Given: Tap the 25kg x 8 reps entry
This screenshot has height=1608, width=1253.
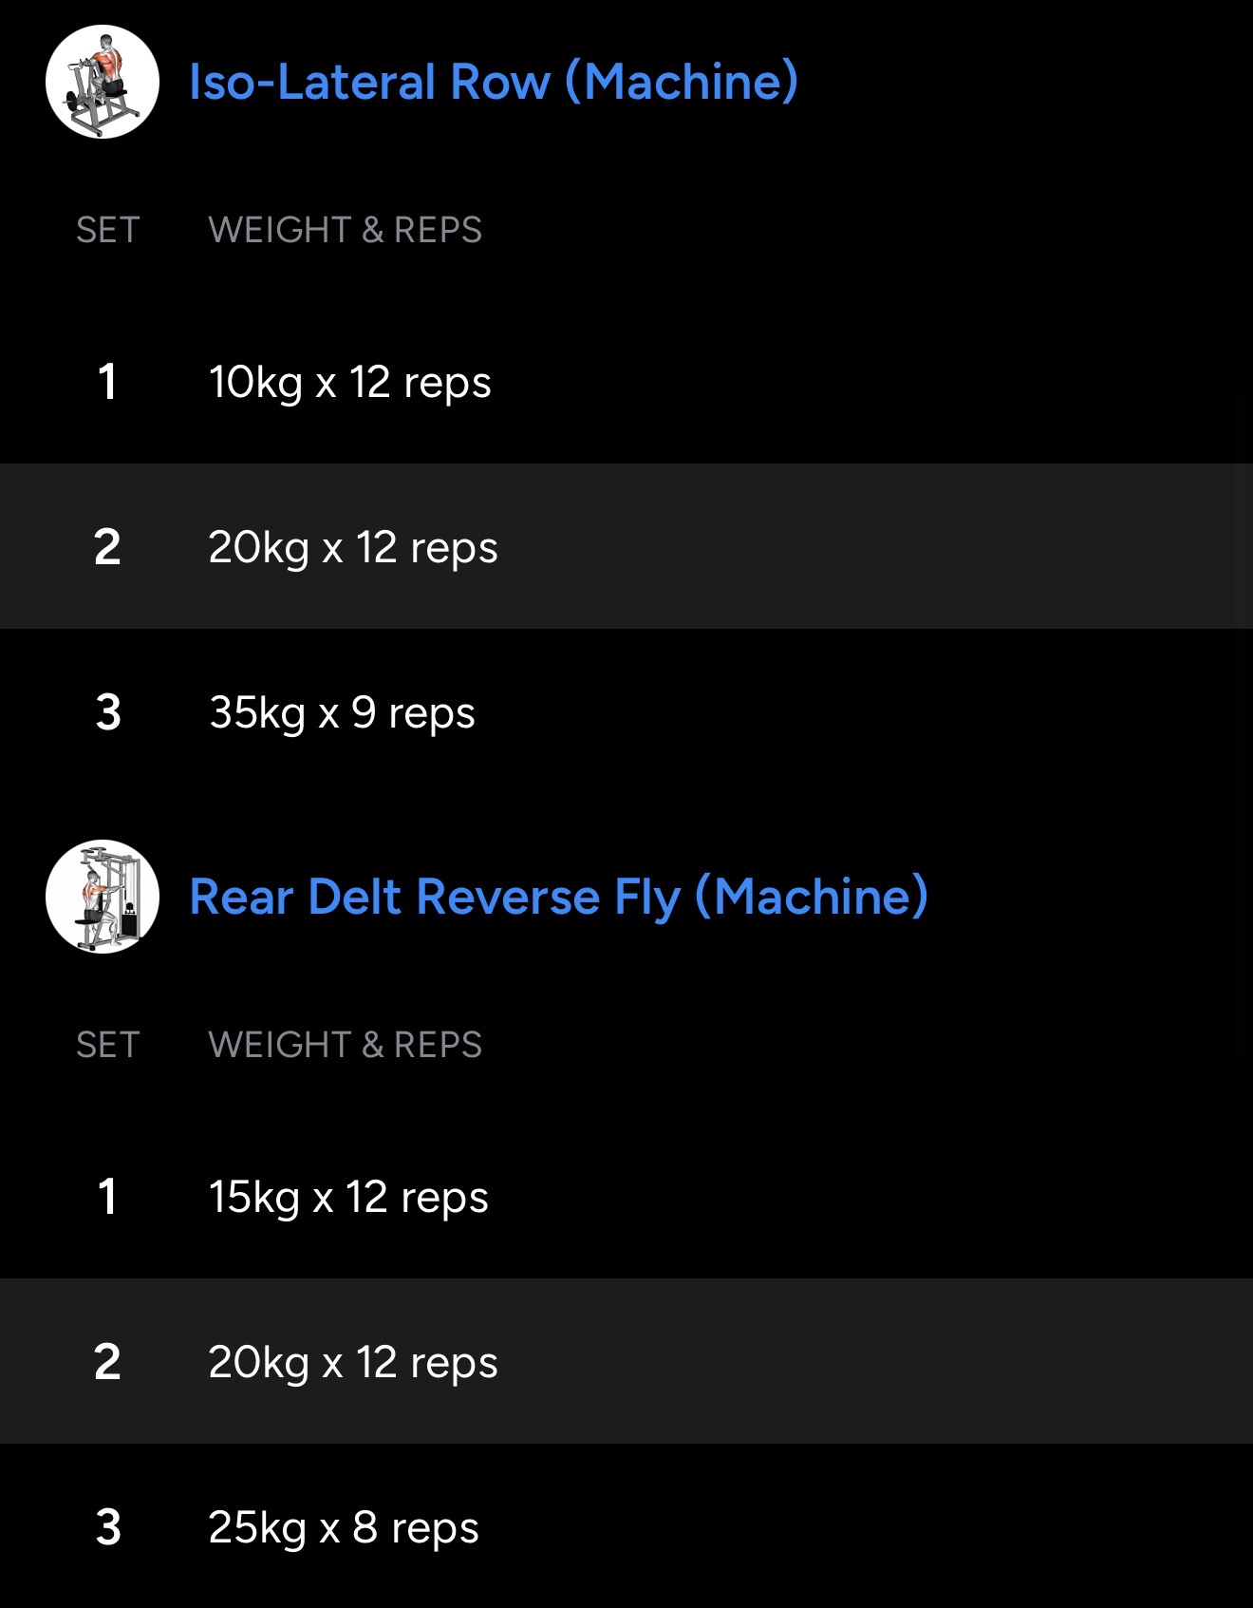Looking at the screenshot, I should point(343,1527).
